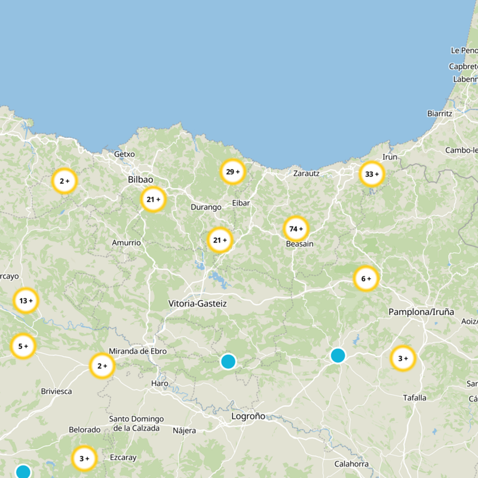Open the 5 + cluster marker
This screenshot has height=478, width=478.
(23, 347)
